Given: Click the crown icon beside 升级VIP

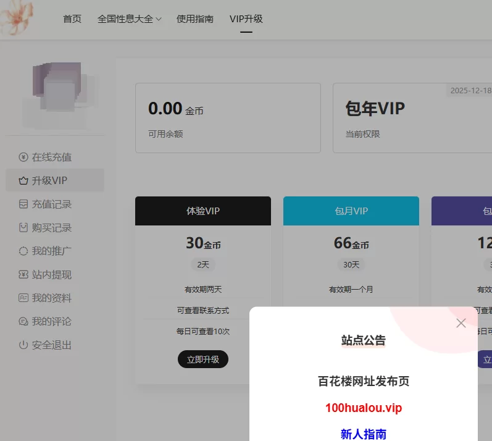Looking at the screenshot, I should point(23,180).
